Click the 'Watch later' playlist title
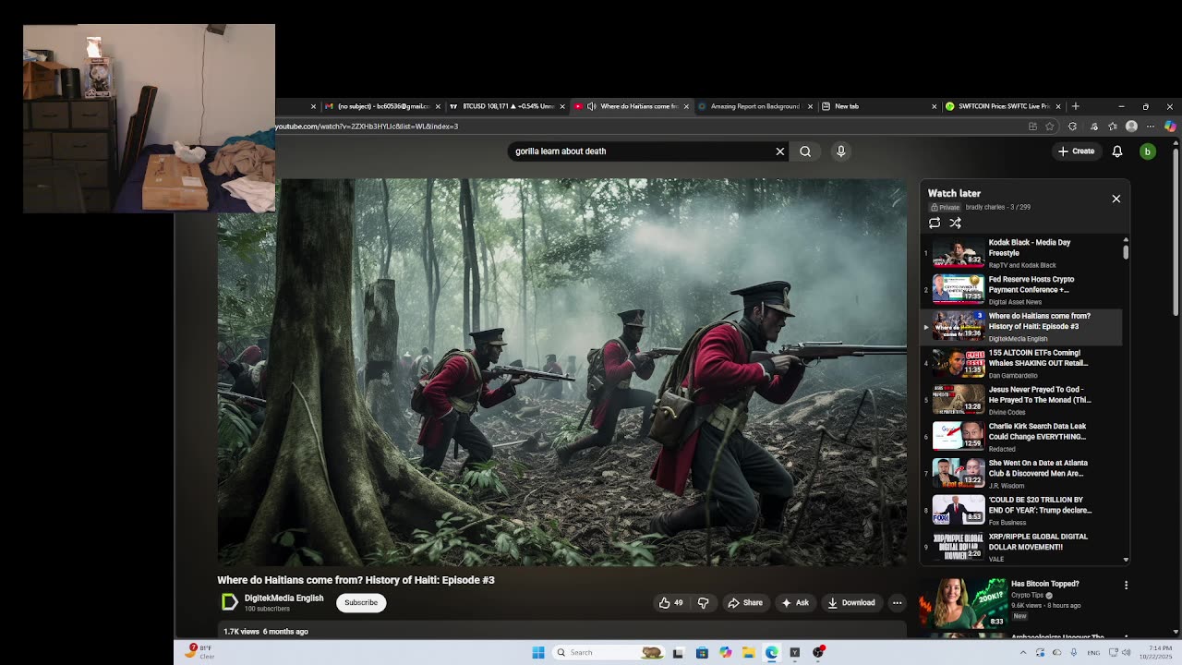 [x=954, y=194]
